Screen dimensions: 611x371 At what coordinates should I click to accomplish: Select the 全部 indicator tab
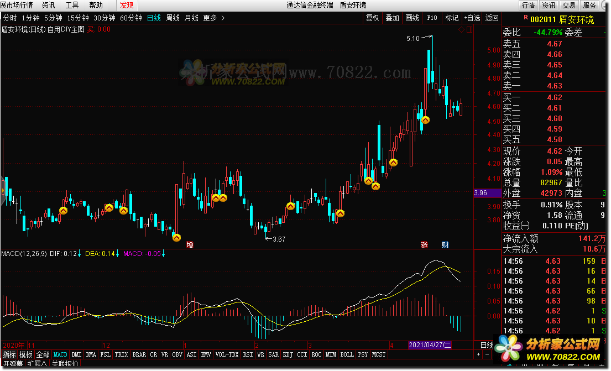tap(43, 354)
